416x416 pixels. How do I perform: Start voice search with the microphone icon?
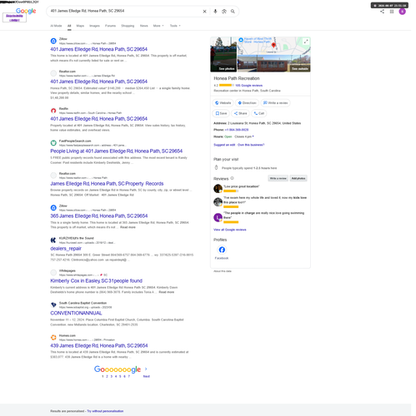click(x=215, y=12)
